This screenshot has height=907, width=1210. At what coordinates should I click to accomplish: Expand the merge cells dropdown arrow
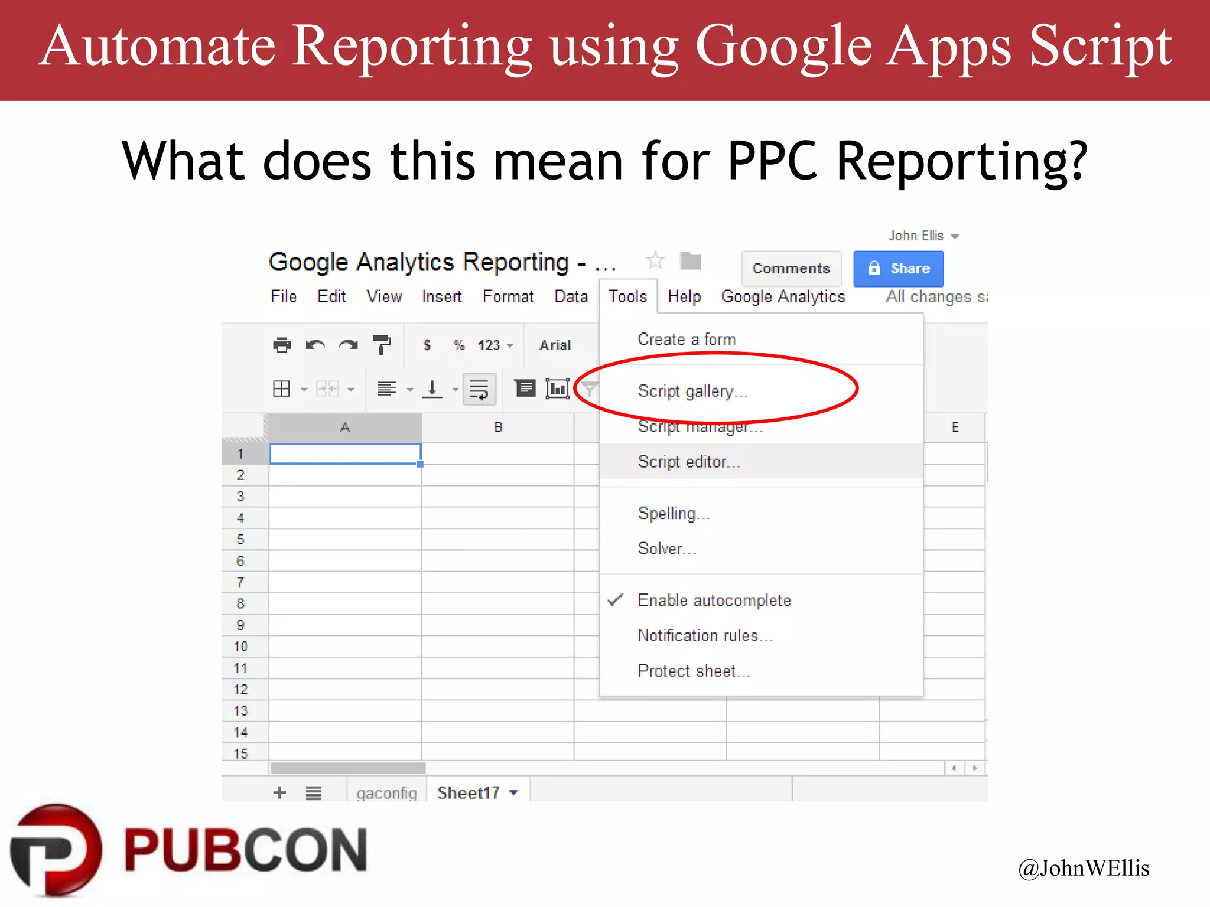click(351, 390)
